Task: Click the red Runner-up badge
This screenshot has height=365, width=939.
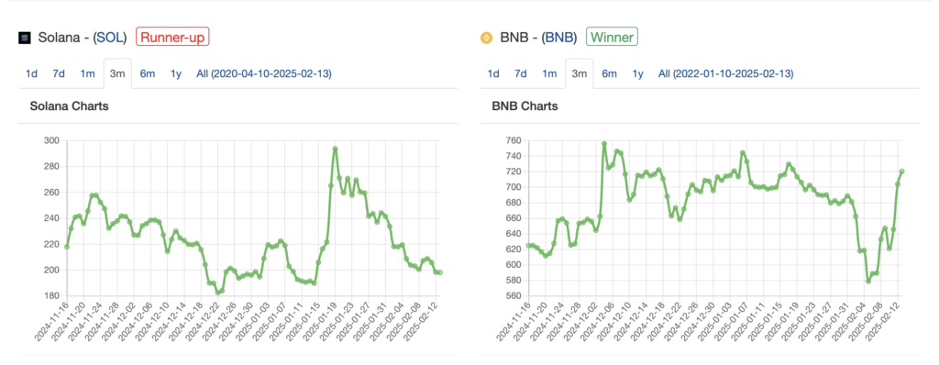Action: pos(172,38)
